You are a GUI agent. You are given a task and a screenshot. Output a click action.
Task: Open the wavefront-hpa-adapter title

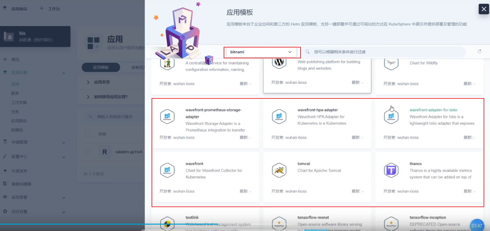(317, 110)
